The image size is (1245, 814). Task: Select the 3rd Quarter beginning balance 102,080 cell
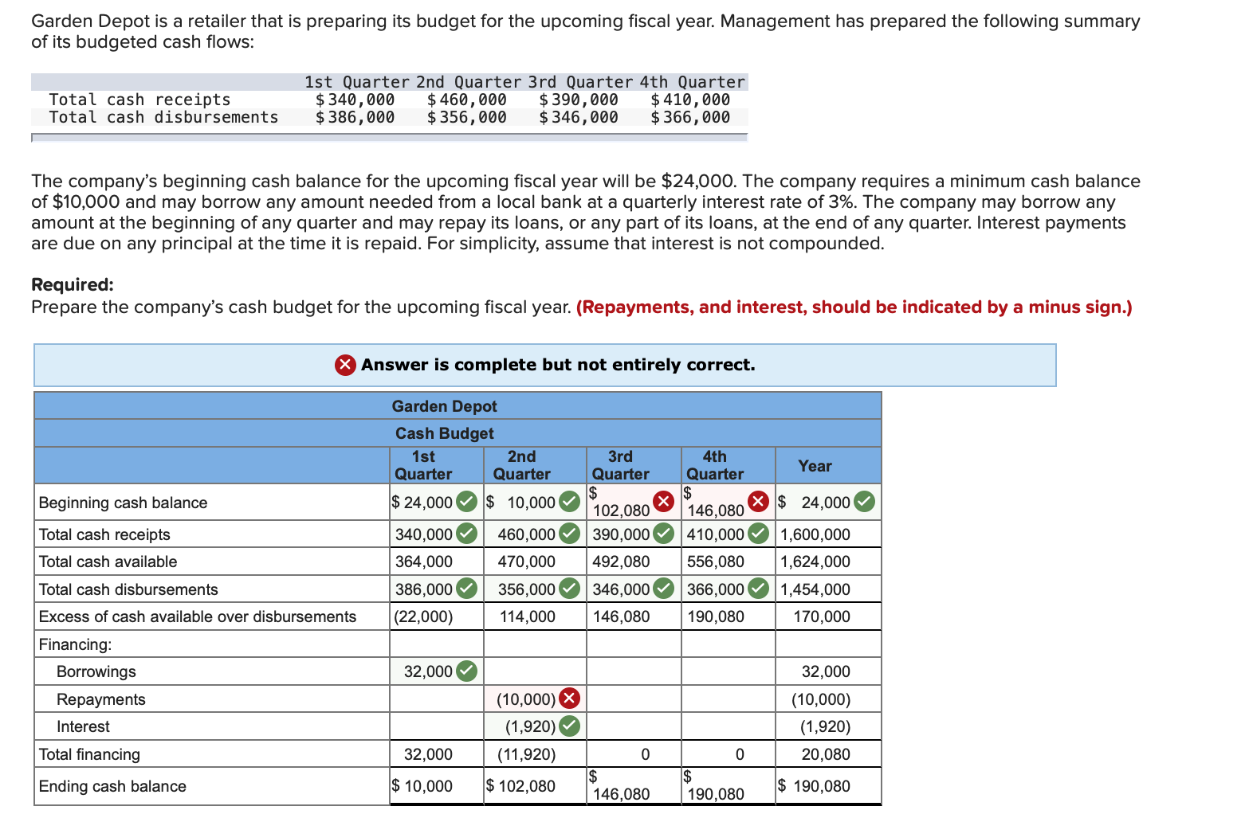pos(634,502)
